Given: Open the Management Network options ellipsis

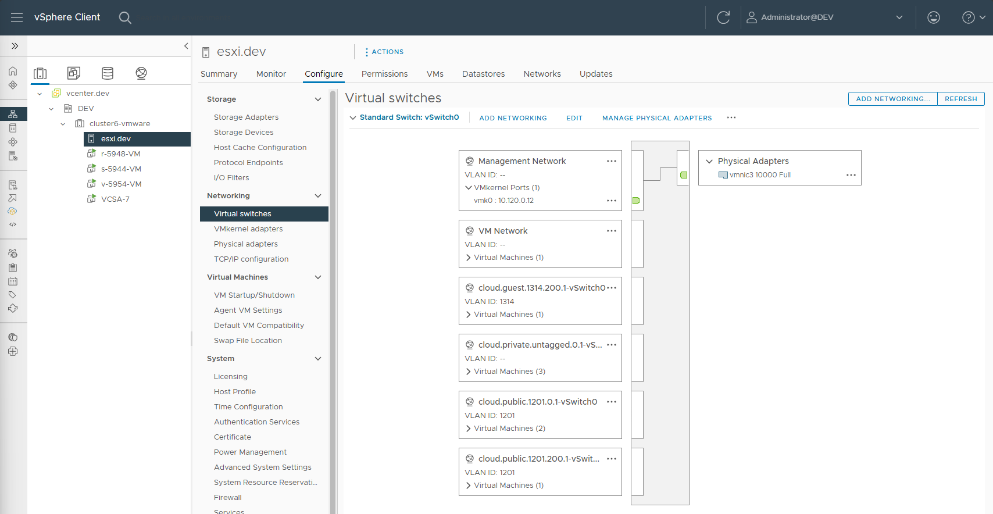Looking at the screenshot, I should coord(611,161).
